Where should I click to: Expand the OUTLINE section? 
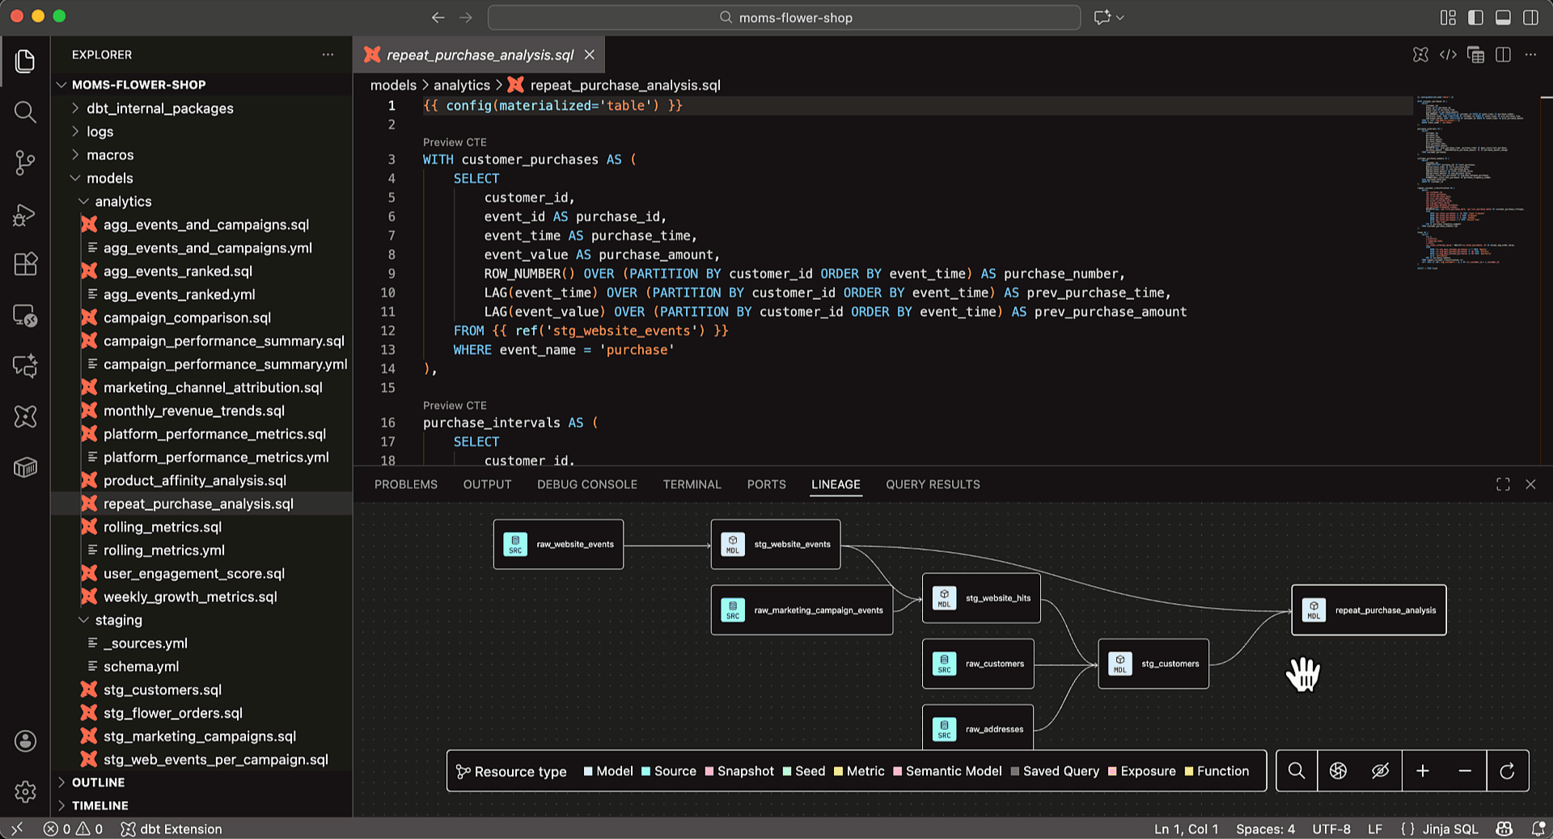click(x=98, y=782)
